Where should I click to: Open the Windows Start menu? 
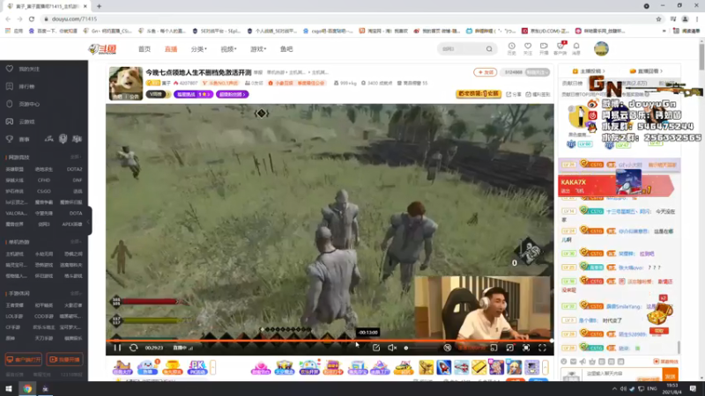click(x=9, y=389)
